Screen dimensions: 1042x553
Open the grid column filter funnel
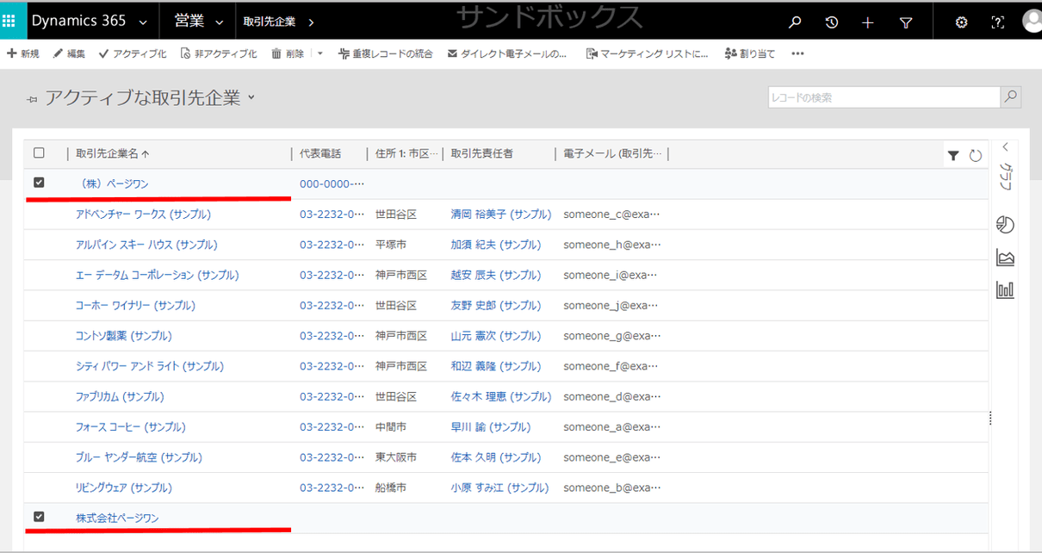[x=953, y=156]
